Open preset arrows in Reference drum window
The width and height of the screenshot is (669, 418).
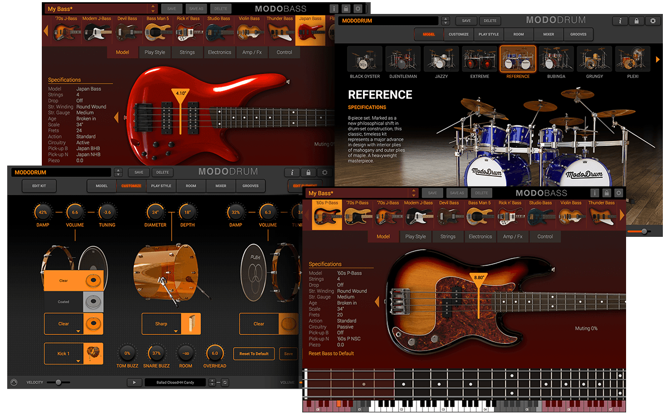(445, 21)
